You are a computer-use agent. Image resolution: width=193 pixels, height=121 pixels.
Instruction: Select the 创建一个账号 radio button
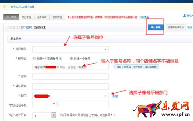[71, 58]
